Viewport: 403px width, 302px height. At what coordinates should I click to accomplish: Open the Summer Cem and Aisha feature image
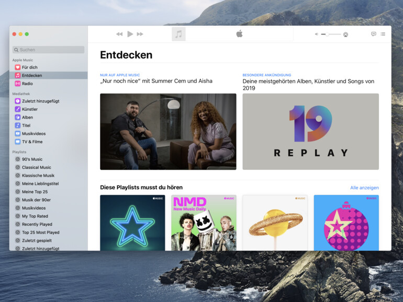click(x=168, y=132)
